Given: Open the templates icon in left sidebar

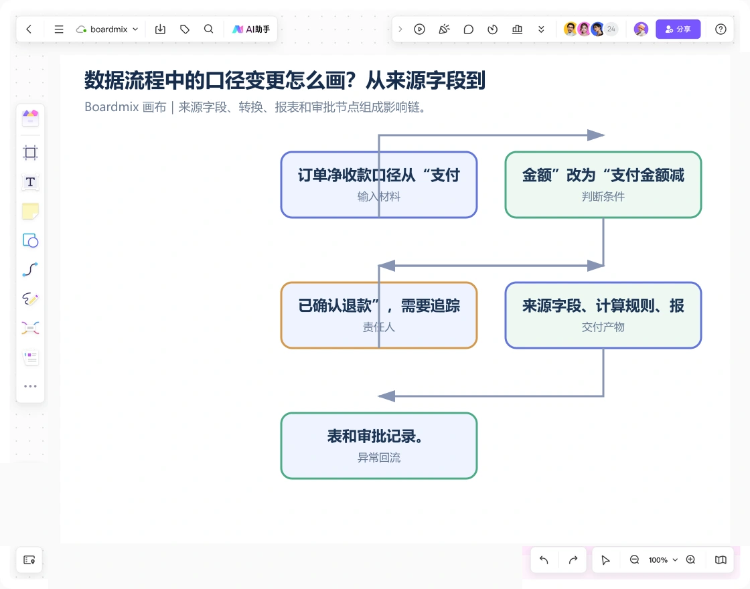Looking at the screenshot, I should 30,118.
